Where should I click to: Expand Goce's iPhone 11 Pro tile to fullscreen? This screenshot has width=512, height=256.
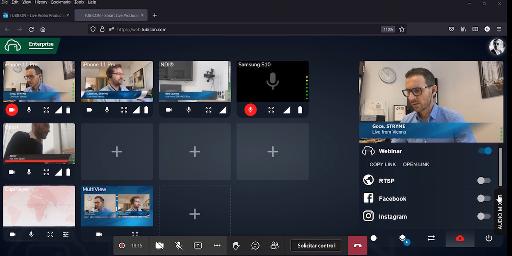(x=46, y=110)
